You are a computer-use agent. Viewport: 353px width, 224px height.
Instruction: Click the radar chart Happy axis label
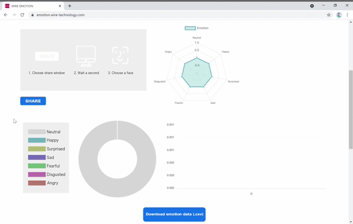click(x=225, y=52)
